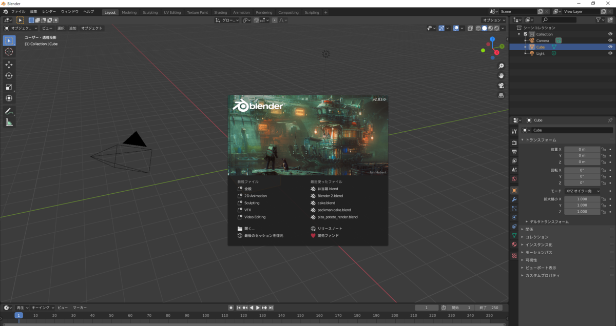
Task: Hide the Cube in the outliner
Action: click(610, 47)
